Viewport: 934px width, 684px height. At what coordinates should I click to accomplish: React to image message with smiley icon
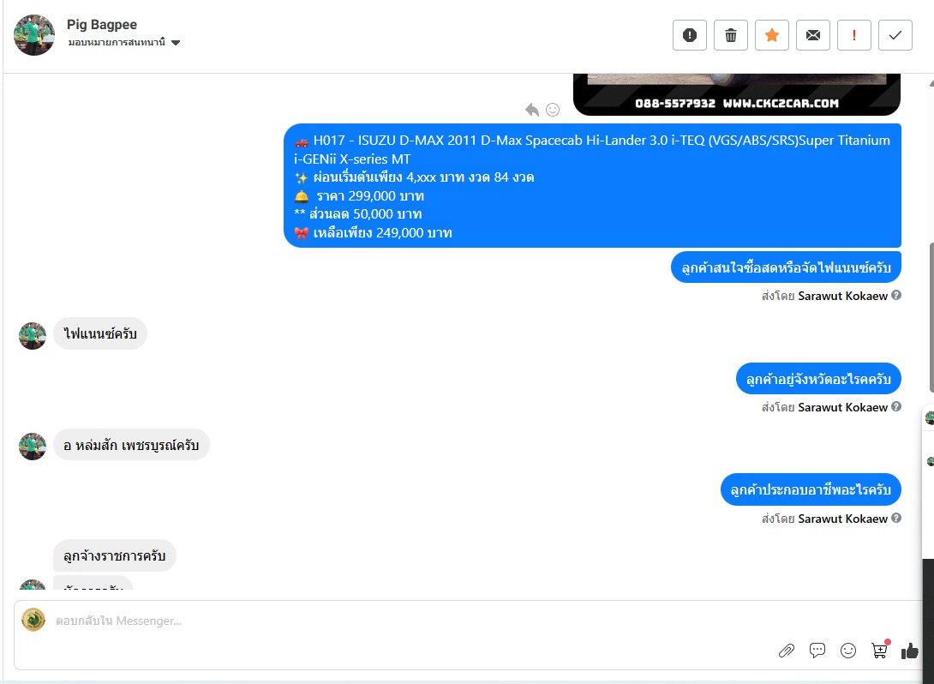tap(553, 110)
